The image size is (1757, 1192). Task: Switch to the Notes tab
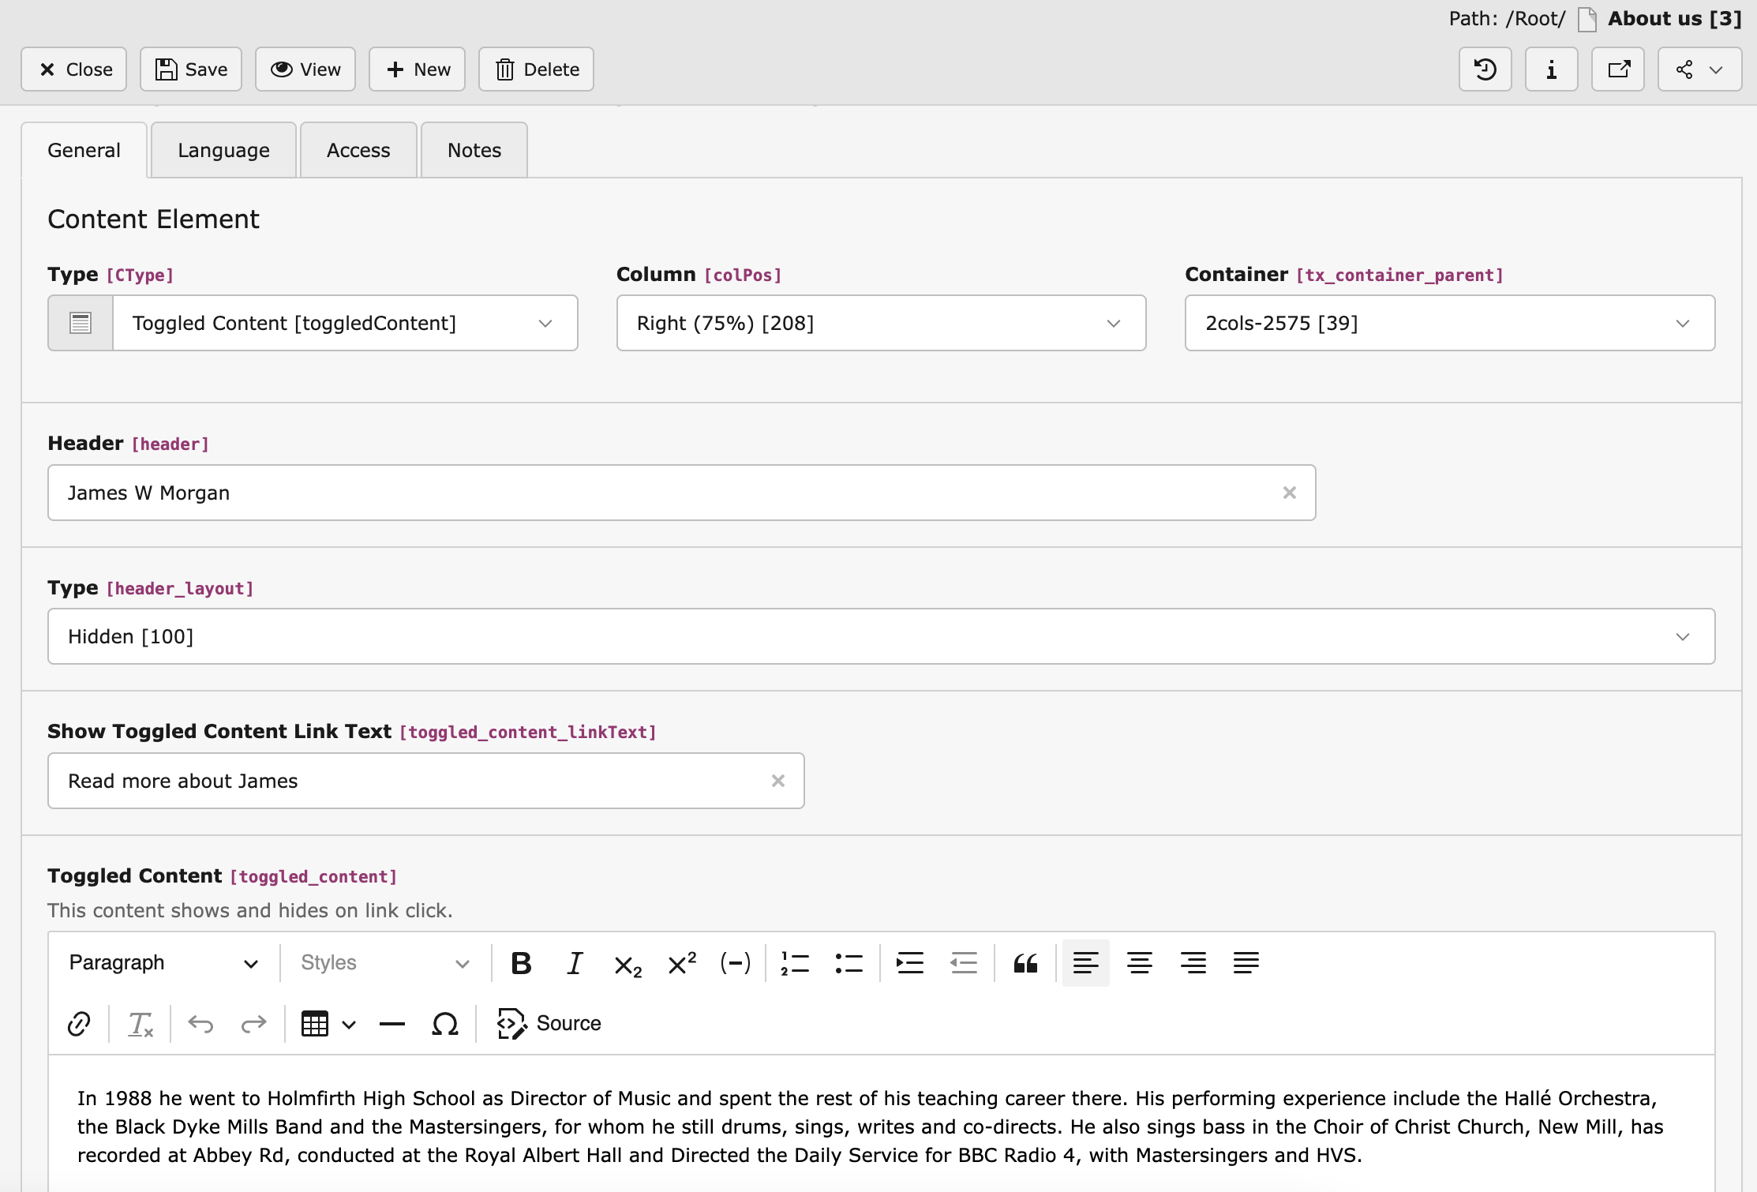point(473,150)
